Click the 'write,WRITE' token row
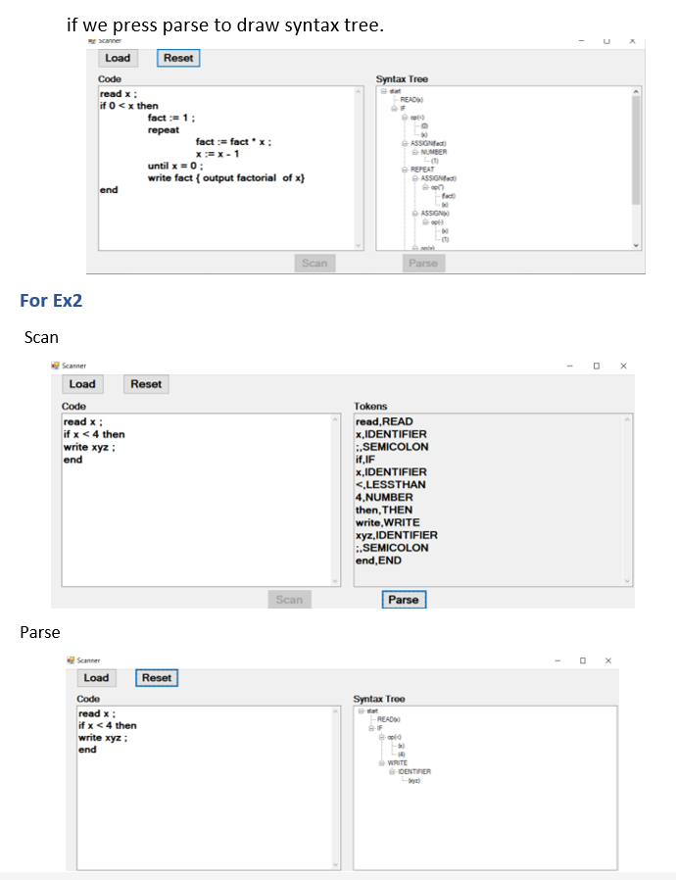Image resolution: width=676 pixels, height=880 pixels. (x=387, y=522)
